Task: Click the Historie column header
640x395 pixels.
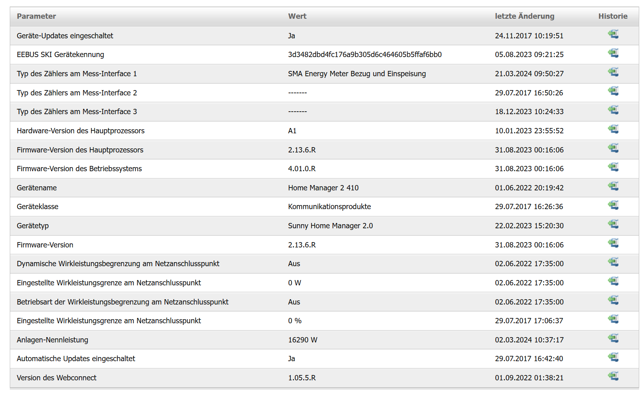Action: point(613,16)
